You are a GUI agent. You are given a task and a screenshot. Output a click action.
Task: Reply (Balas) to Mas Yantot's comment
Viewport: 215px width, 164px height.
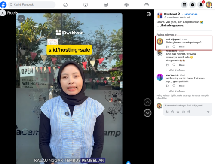pos(182,86)
